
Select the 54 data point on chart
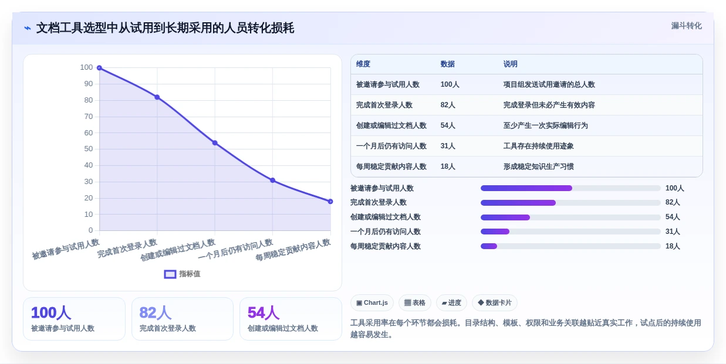(x=215, y=143)
